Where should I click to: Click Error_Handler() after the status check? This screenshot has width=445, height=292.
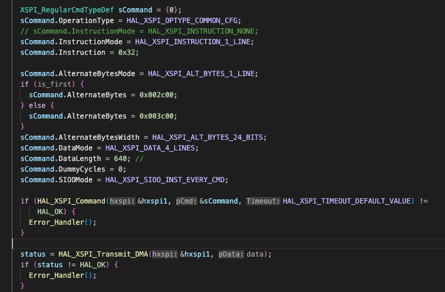point(62,275)
